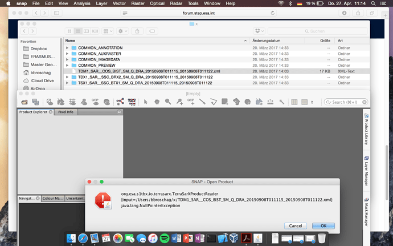
Task: Reload the forum.step.esa.int page
Action: click(x=272, y=13)
